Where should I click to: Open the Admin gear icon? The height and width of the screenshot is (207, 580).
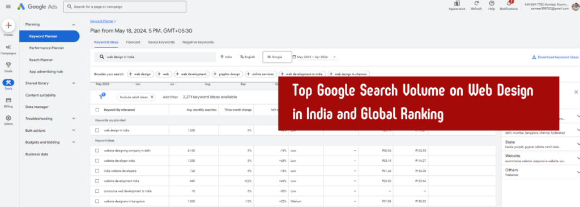coord(8,118)
